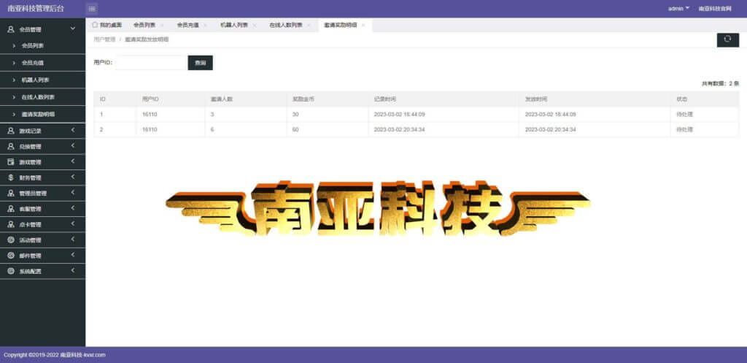Open 邀请奖励明细 in the sidebar
Screen dimensions: 747x363
(38, 115)
